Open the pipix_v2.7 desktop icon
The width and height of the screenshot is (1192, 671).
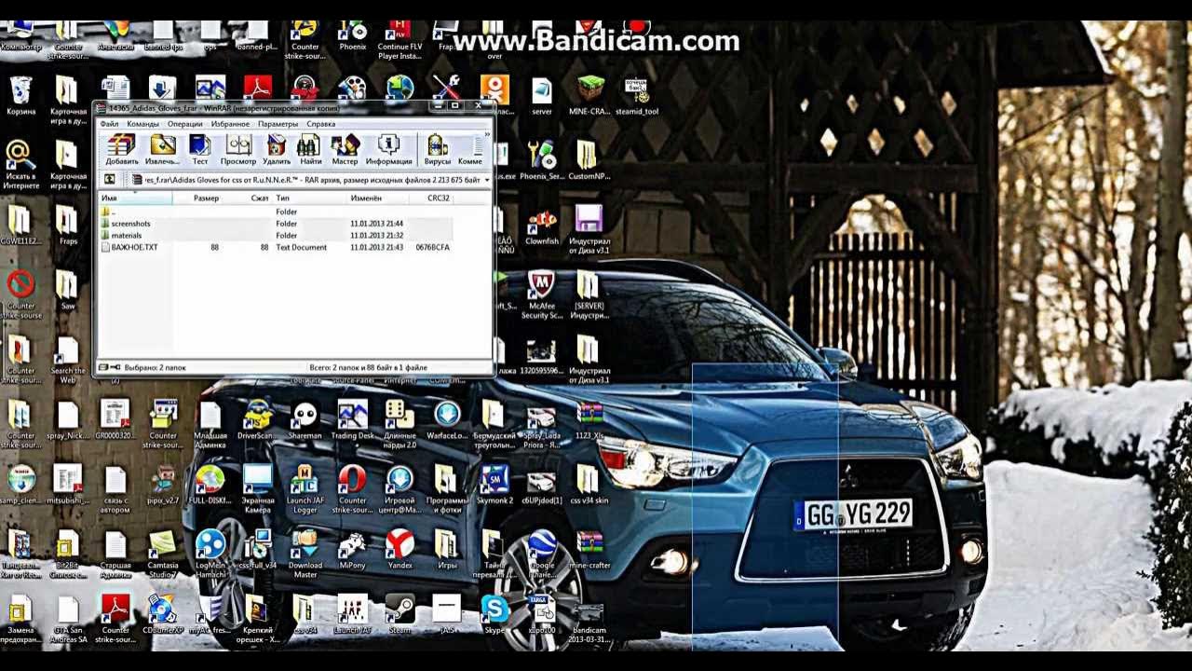click(162, 485)
